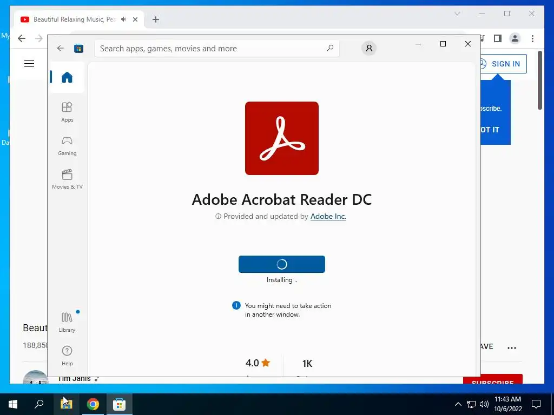
Task: Click the Adobe Inc. publisher link
Action: pyautogui.click(x=328, y=216)
